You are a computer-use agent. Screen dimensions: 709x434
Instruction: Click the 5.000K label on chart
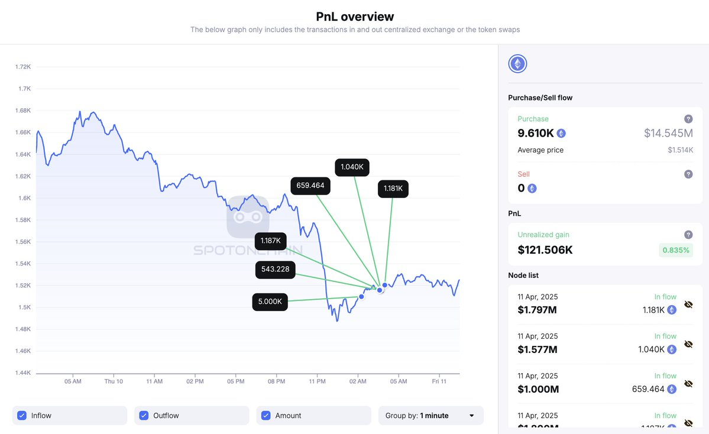(x=270, y=302)
